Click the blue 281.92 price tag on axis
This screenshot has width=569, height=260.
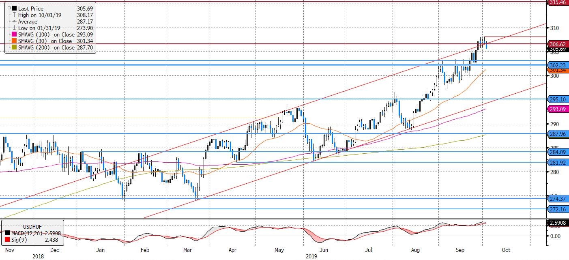(x=558, y=163)
